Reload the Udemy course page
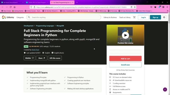Screen dimensions: 170x95 coord(11,7)
